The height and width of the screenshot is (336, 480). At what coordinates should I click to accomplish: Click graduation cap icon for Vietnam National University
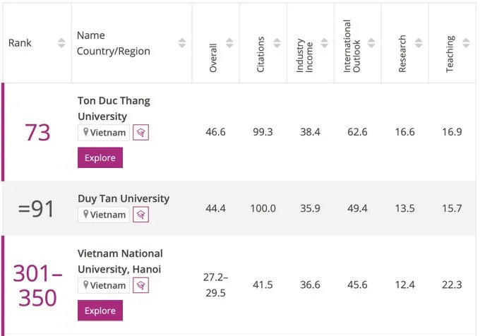(x=140, y=285)
